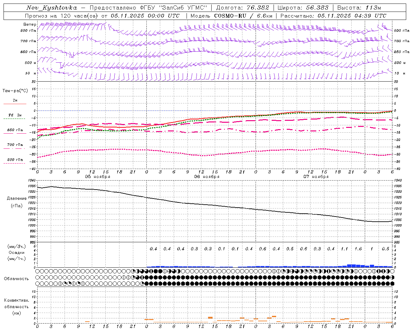The height and width of the screenshot is (329, 411).
Task: Click the (км) unit under convective cloud label
Action: coord(17,313)
